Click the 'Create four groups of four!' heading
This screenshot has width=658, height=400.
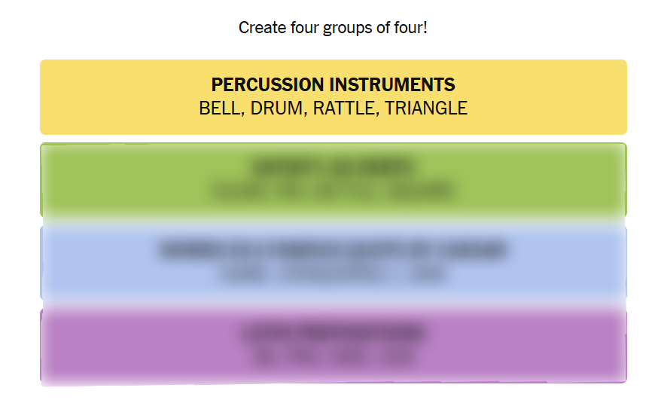click(333, 28)
